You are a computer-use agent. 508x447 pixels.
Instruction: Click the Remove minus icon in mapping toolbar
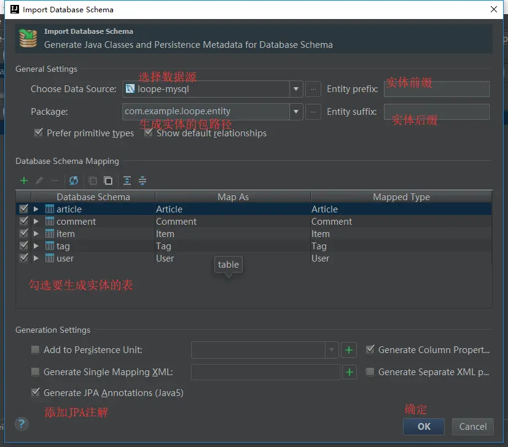click(55, 181)
